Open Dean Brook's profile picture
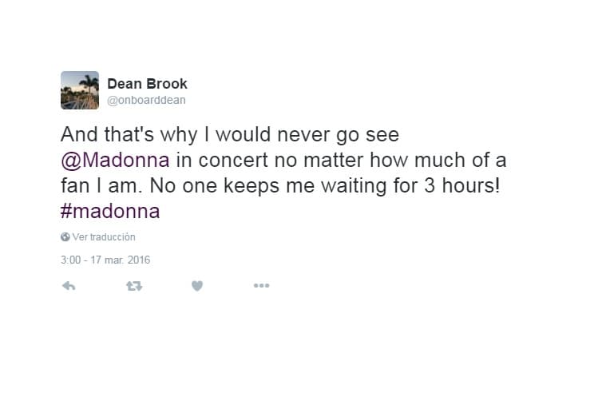This screenshot has width=598, height=405. [80, 90]
